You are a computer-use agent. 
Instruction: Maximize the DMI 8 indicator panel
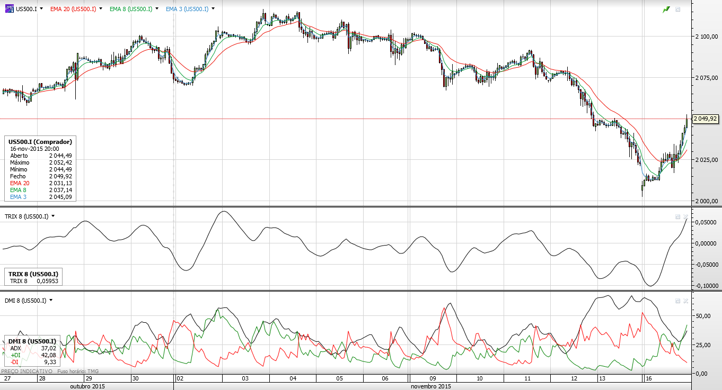[x=677, y=301]
